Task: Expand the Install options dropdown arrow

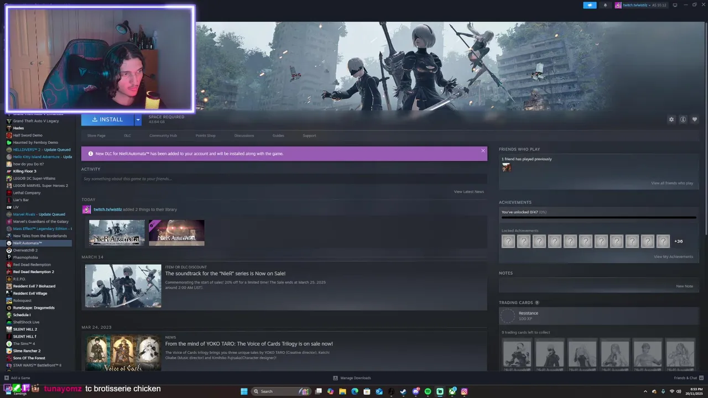Action: tap(138, 119)
